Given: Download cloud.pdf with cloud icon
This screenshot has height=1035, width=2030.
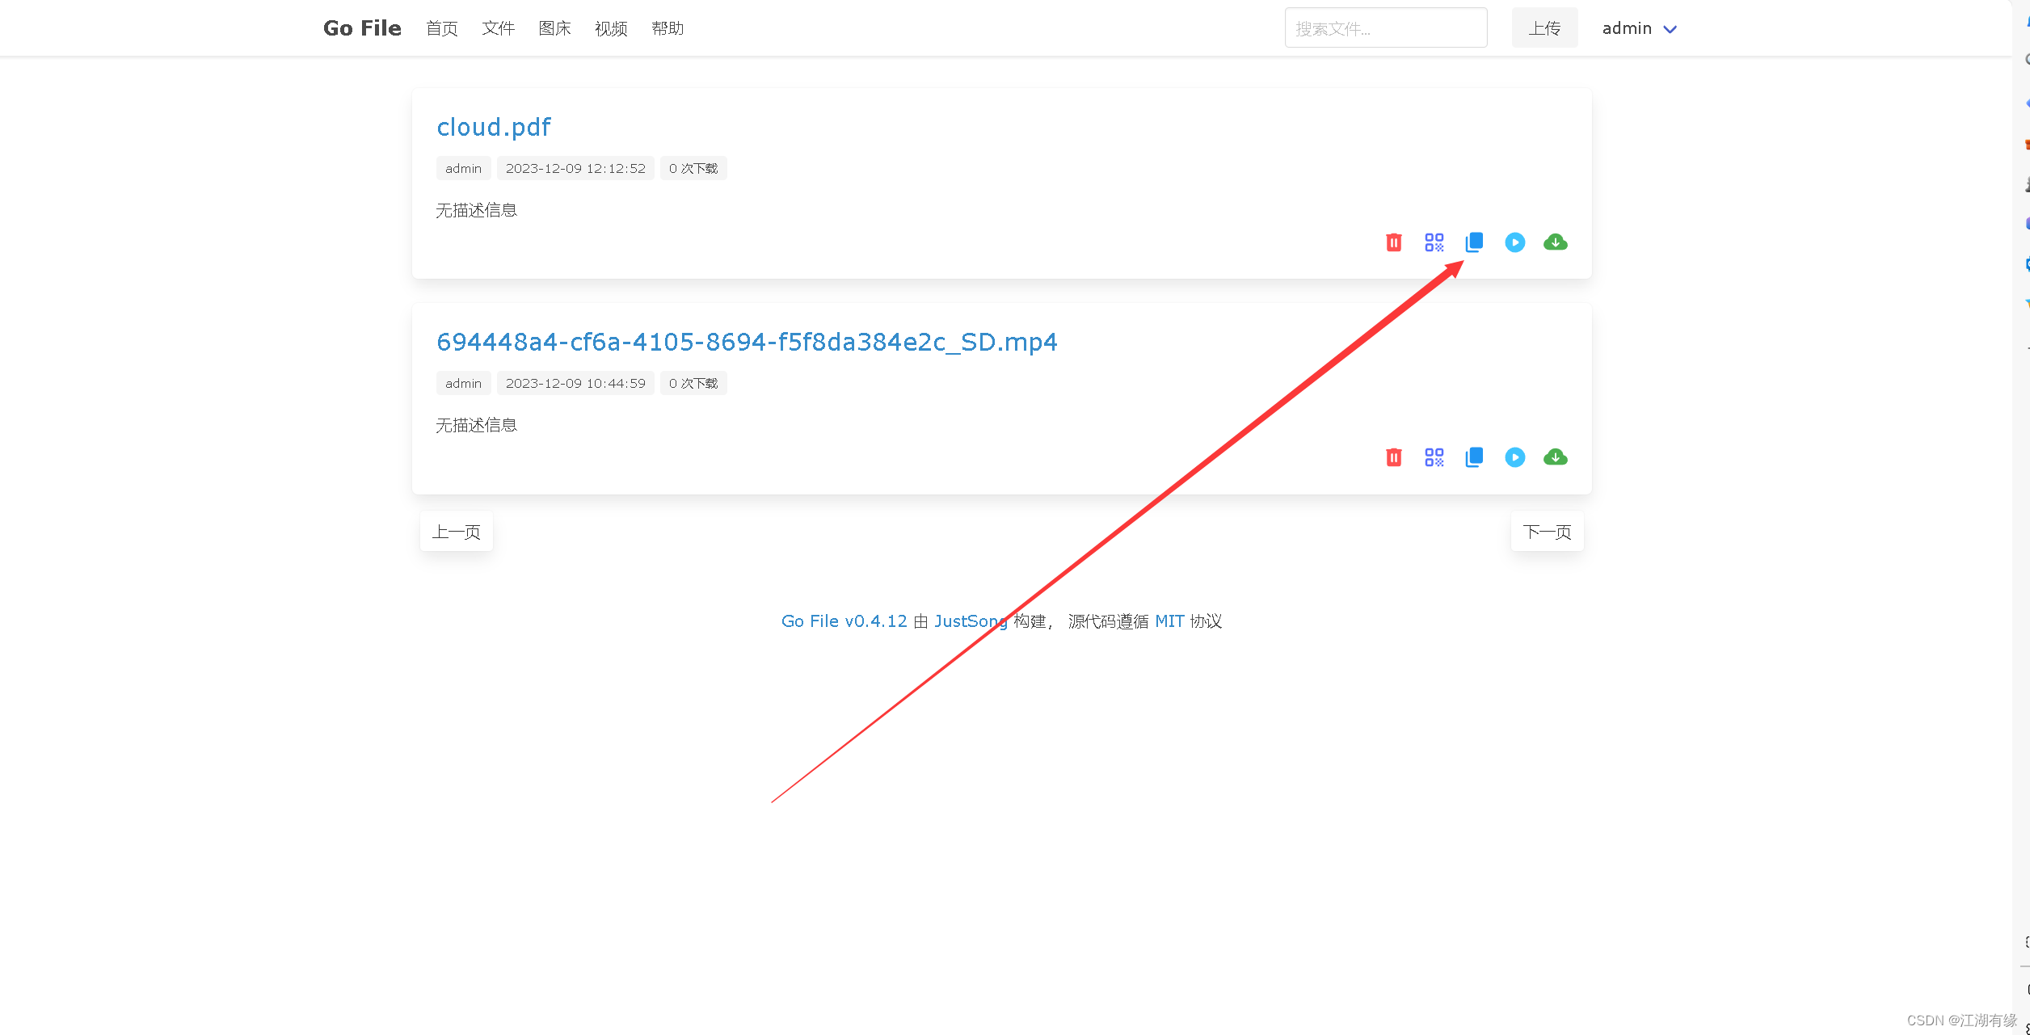Looking at the screenshot, I should click(1555, 242).
